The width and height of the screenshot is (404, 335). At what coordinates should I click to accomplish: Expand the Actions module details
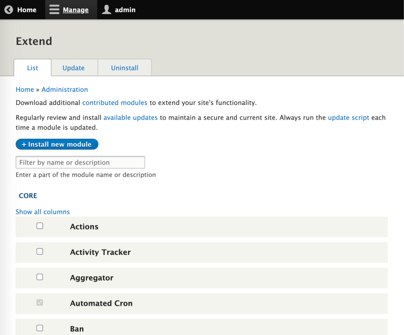coord(84,227)
